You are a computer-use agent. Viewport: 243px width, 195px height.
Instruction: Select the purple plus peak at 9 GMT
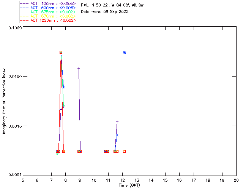pos(79,68)
